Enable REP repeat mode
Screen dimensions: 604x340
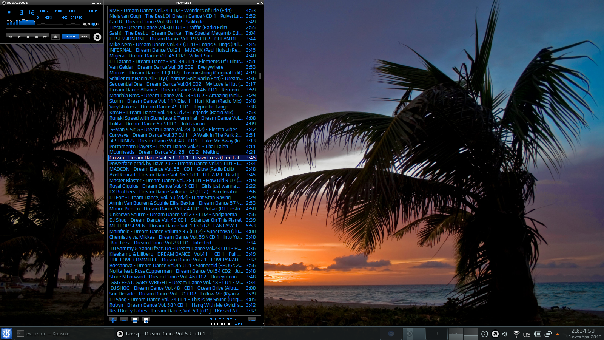(x=84, y=37)
